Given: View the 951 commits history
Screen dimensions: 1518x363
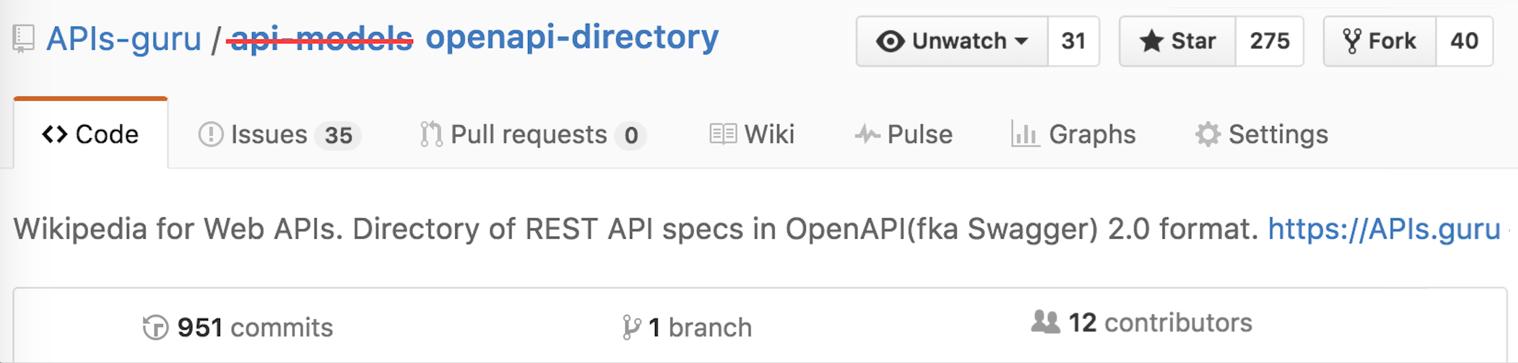Looking at the screenshot, I should [238, 328].
